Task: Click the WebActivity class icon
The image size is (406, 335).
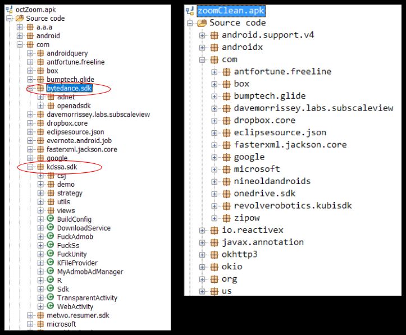Action: point(50,306)
